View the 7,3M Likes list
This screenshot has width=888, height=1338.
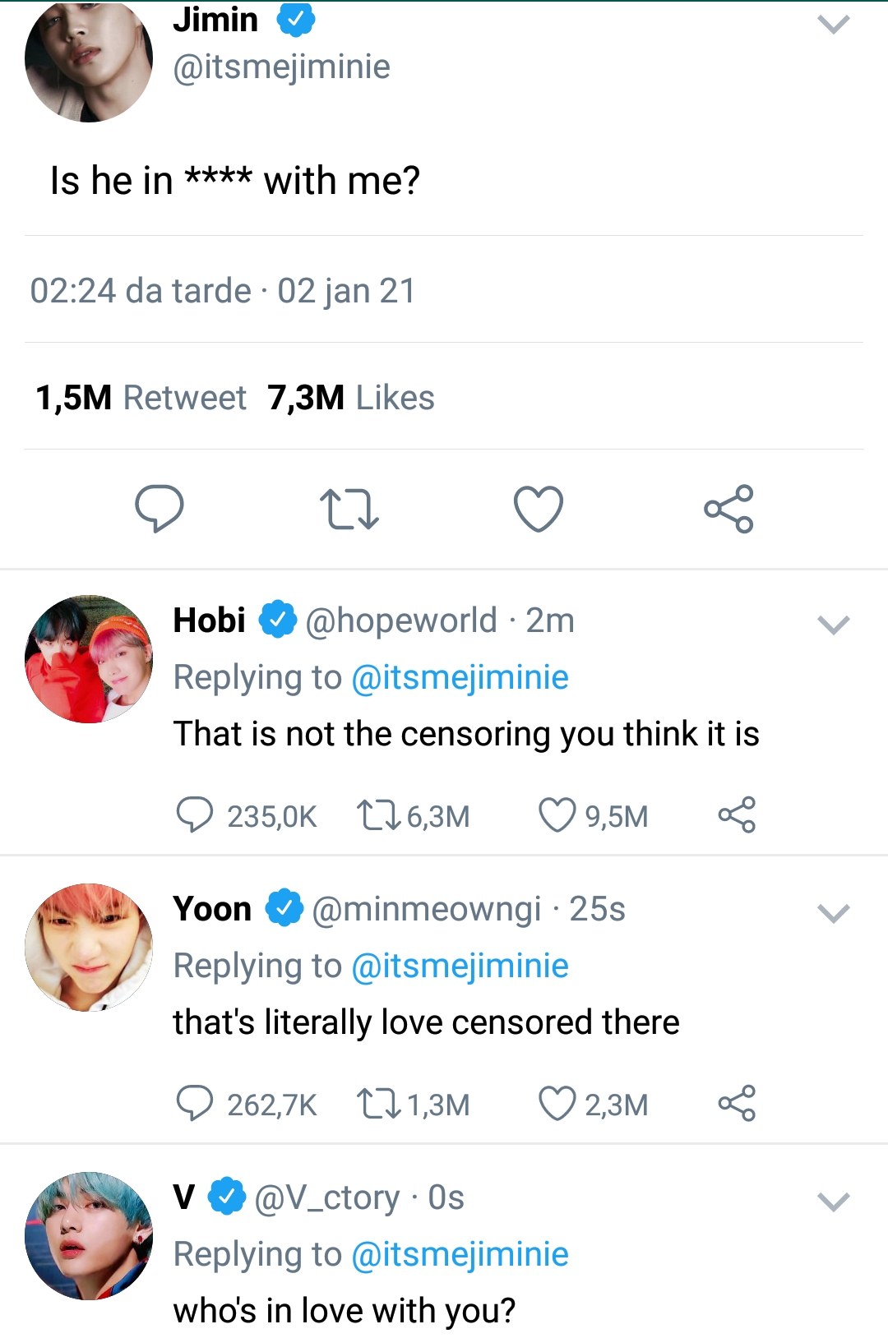pyautogui.click(x=351, y=398)
